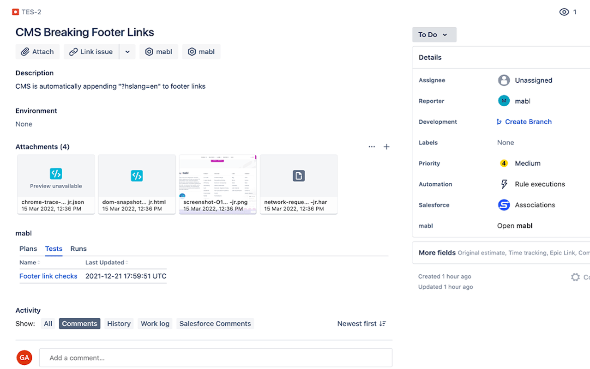Click the Rule executions lightning icon
Screen dimensions: 590x369
pos(504,184)
